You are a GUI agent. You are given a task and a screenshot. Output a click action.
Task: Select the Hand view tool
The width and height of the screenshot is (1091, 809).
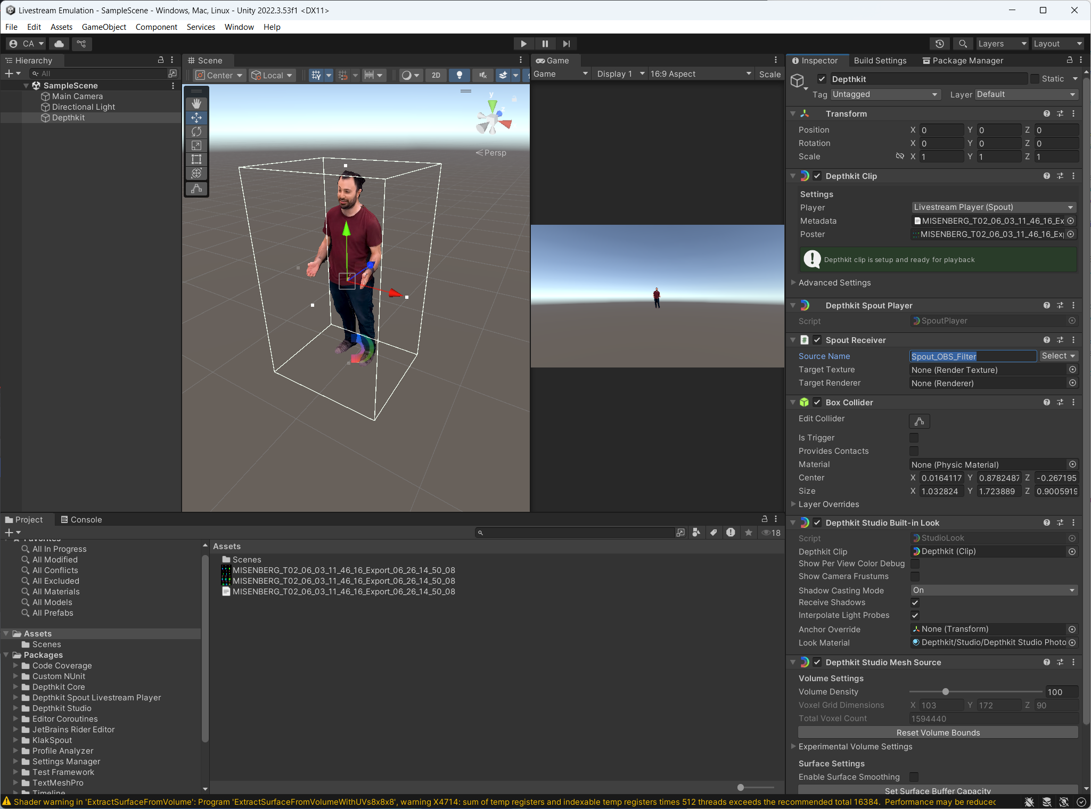tap(196, 104)
